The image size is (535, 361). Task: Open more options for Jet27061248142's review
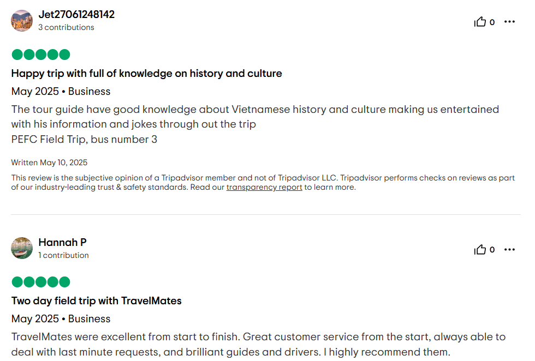[x=509, y=22]
